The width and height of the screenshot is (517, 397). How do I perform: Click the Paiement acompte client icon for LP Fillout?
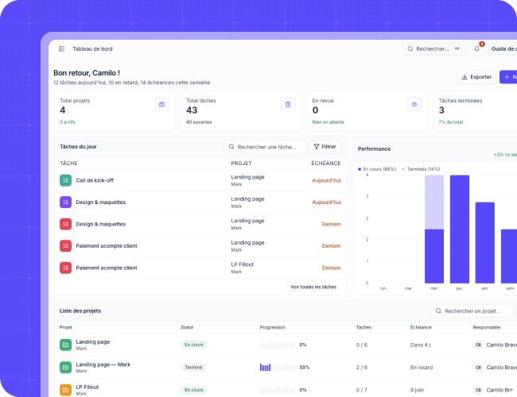(x=65, y=268)
